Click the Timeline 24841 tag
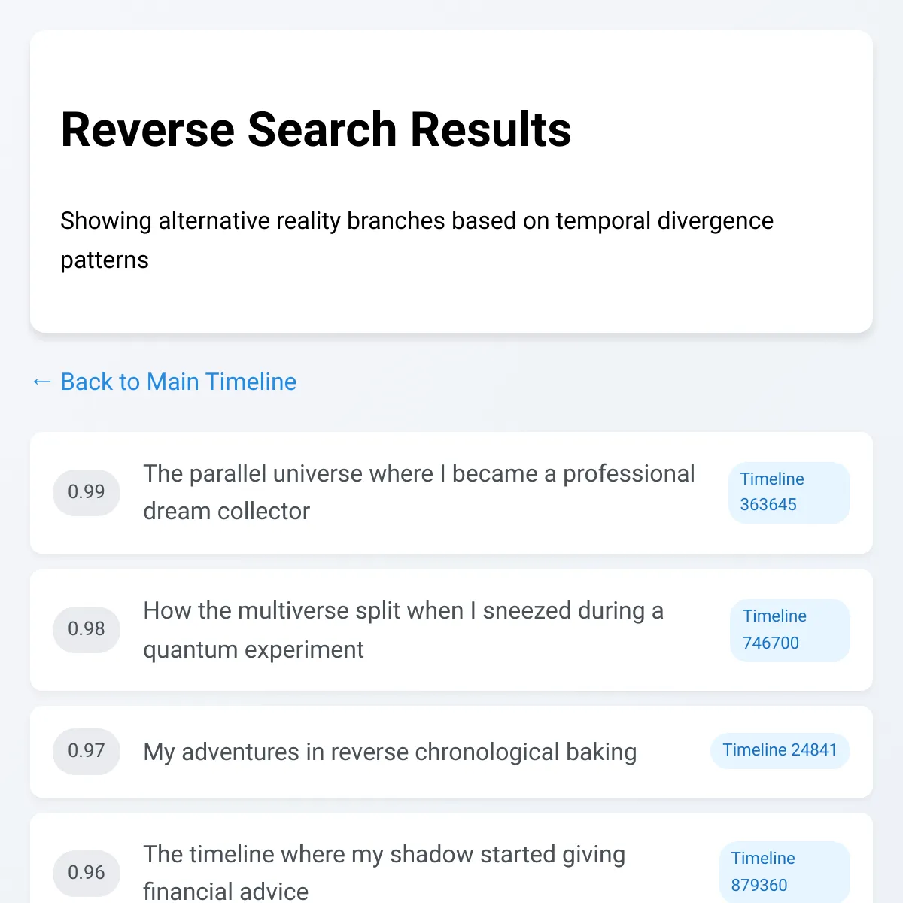This screenshot has height=903, width=903. [x=780, y=750]
